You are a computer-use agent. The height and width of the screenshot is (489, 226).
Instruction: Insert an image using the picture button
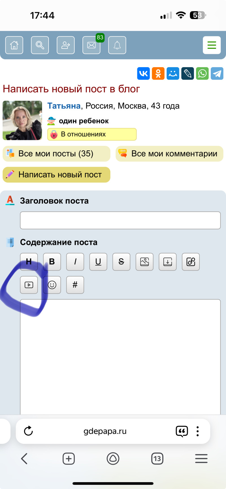(144, 262)
